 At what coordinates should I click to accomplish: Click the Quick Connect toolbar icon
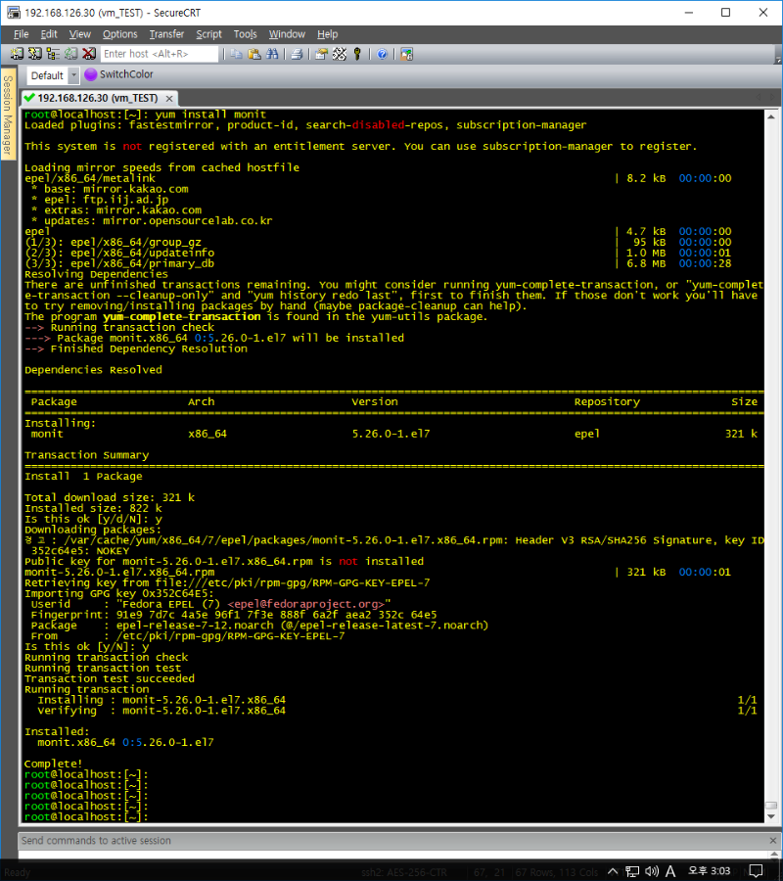pyautogui.click(x=36, y=54)
